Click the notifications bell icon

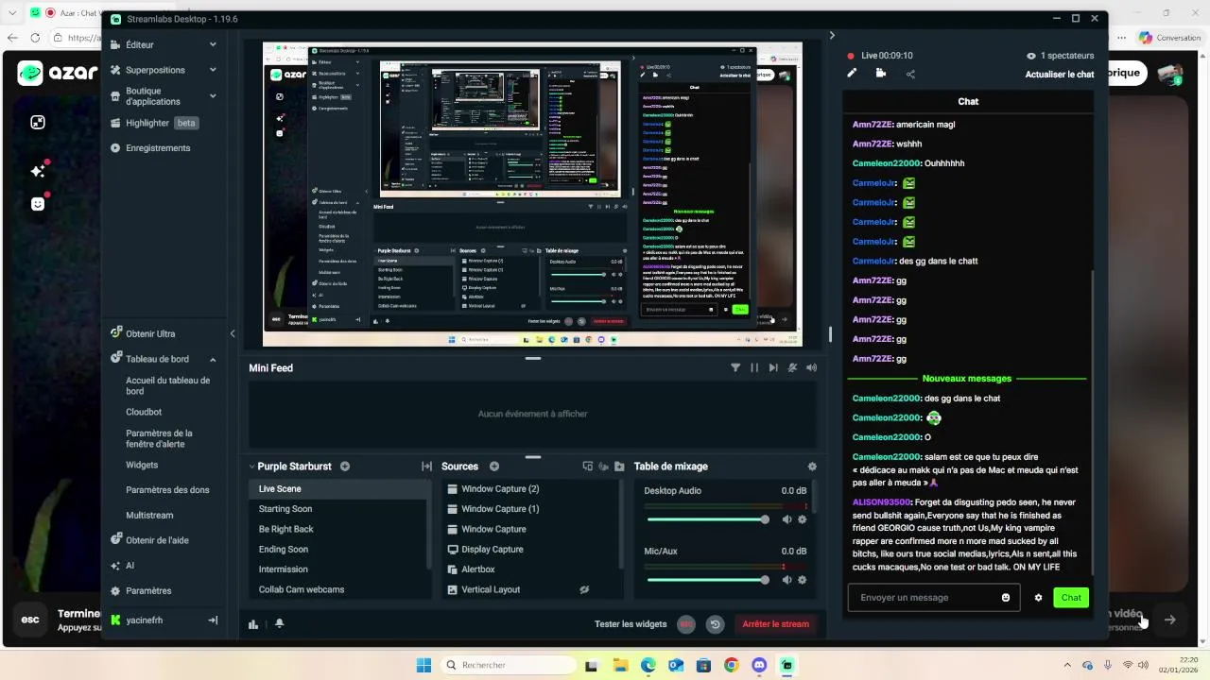coord(279,623)
